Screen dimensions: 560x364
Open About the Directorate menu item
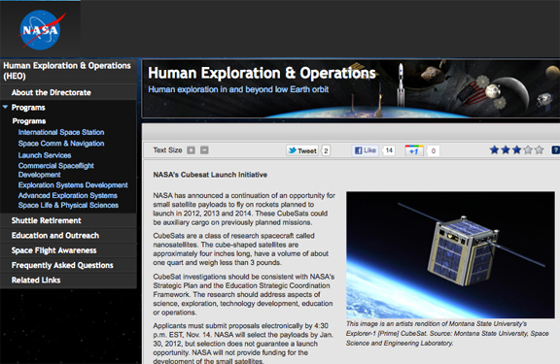[52, 92]
